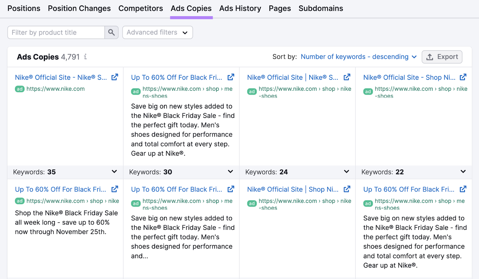Click the Export upload icon

click(x=430, y=57)
